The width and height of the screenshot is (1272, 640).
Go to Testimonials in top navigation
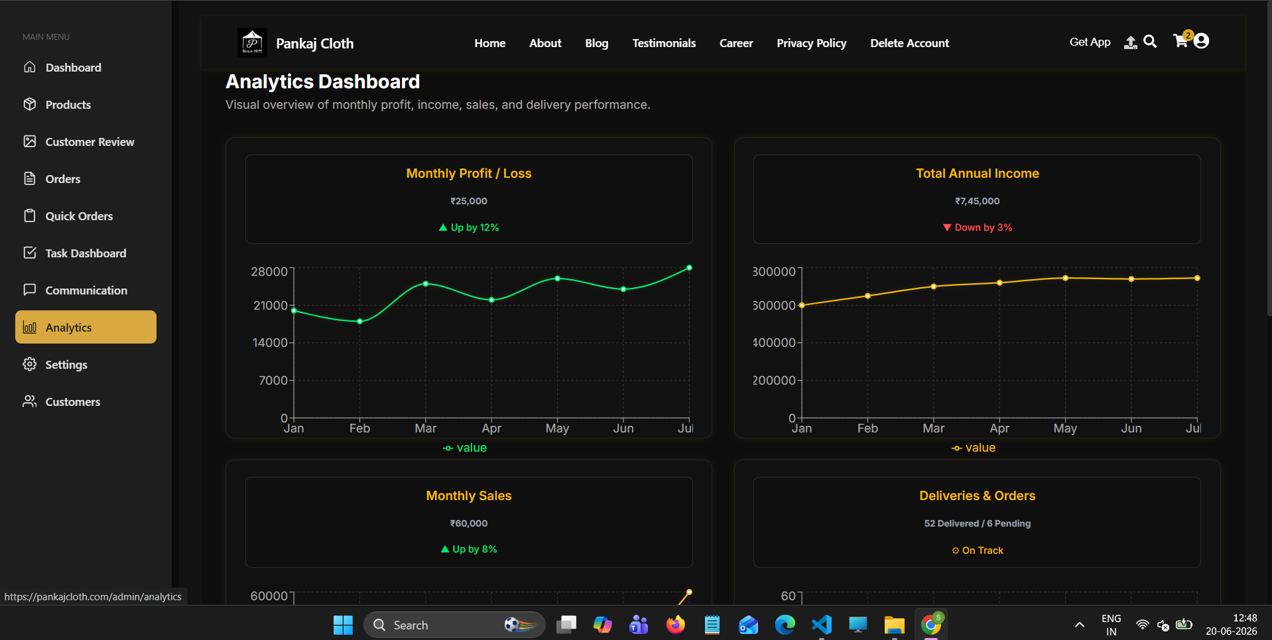pyautogui.click(x=664, y=43)
